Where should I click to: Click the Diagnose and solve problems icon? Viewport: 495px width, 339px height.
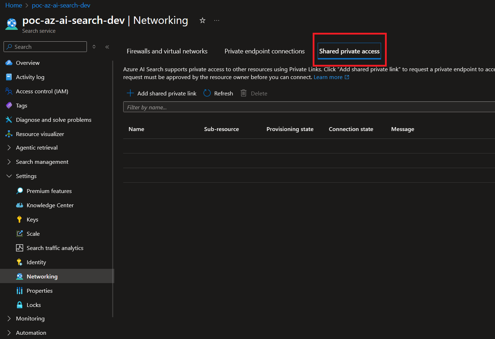(9, 120)
